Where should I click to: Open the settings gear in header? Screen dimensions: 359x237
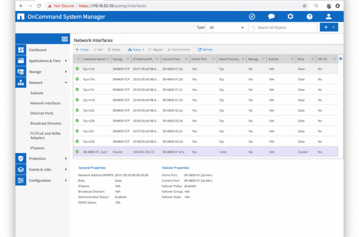290,17
